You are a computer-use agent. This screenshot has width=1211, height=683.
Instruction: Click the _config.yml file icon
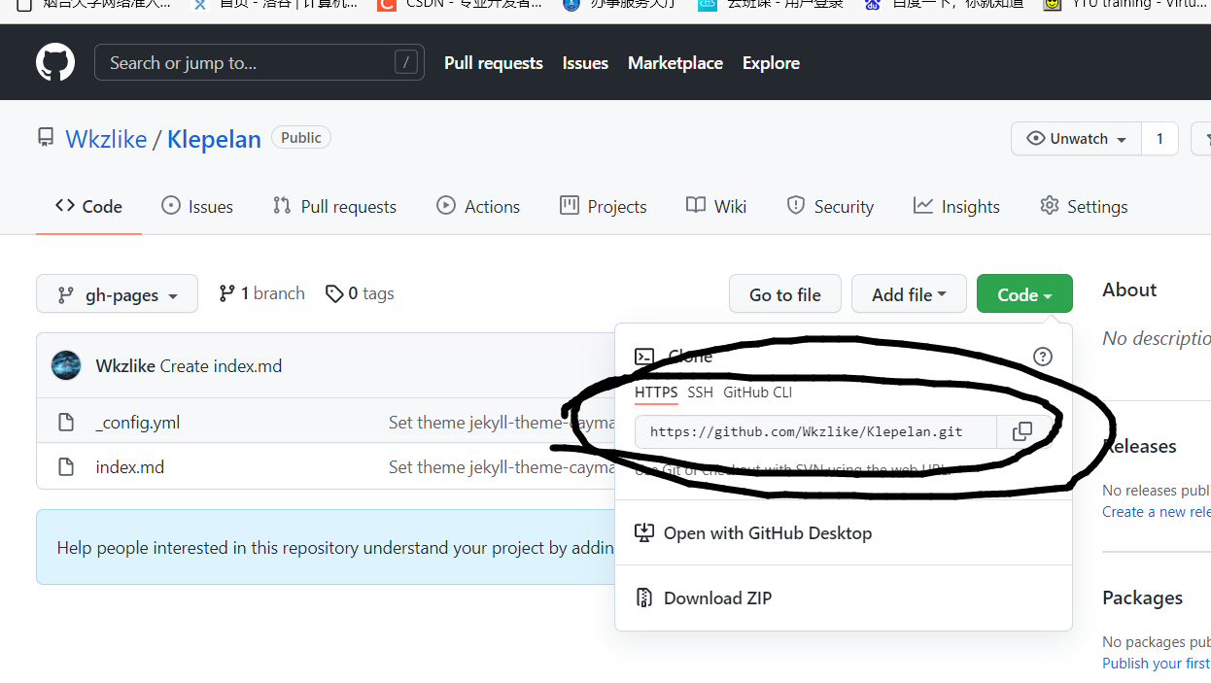[66, 422]
